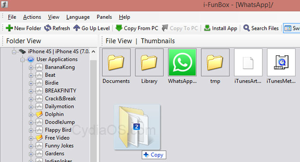
Task: Click the Free Video app icon in tree
Action: pos(39,137)
